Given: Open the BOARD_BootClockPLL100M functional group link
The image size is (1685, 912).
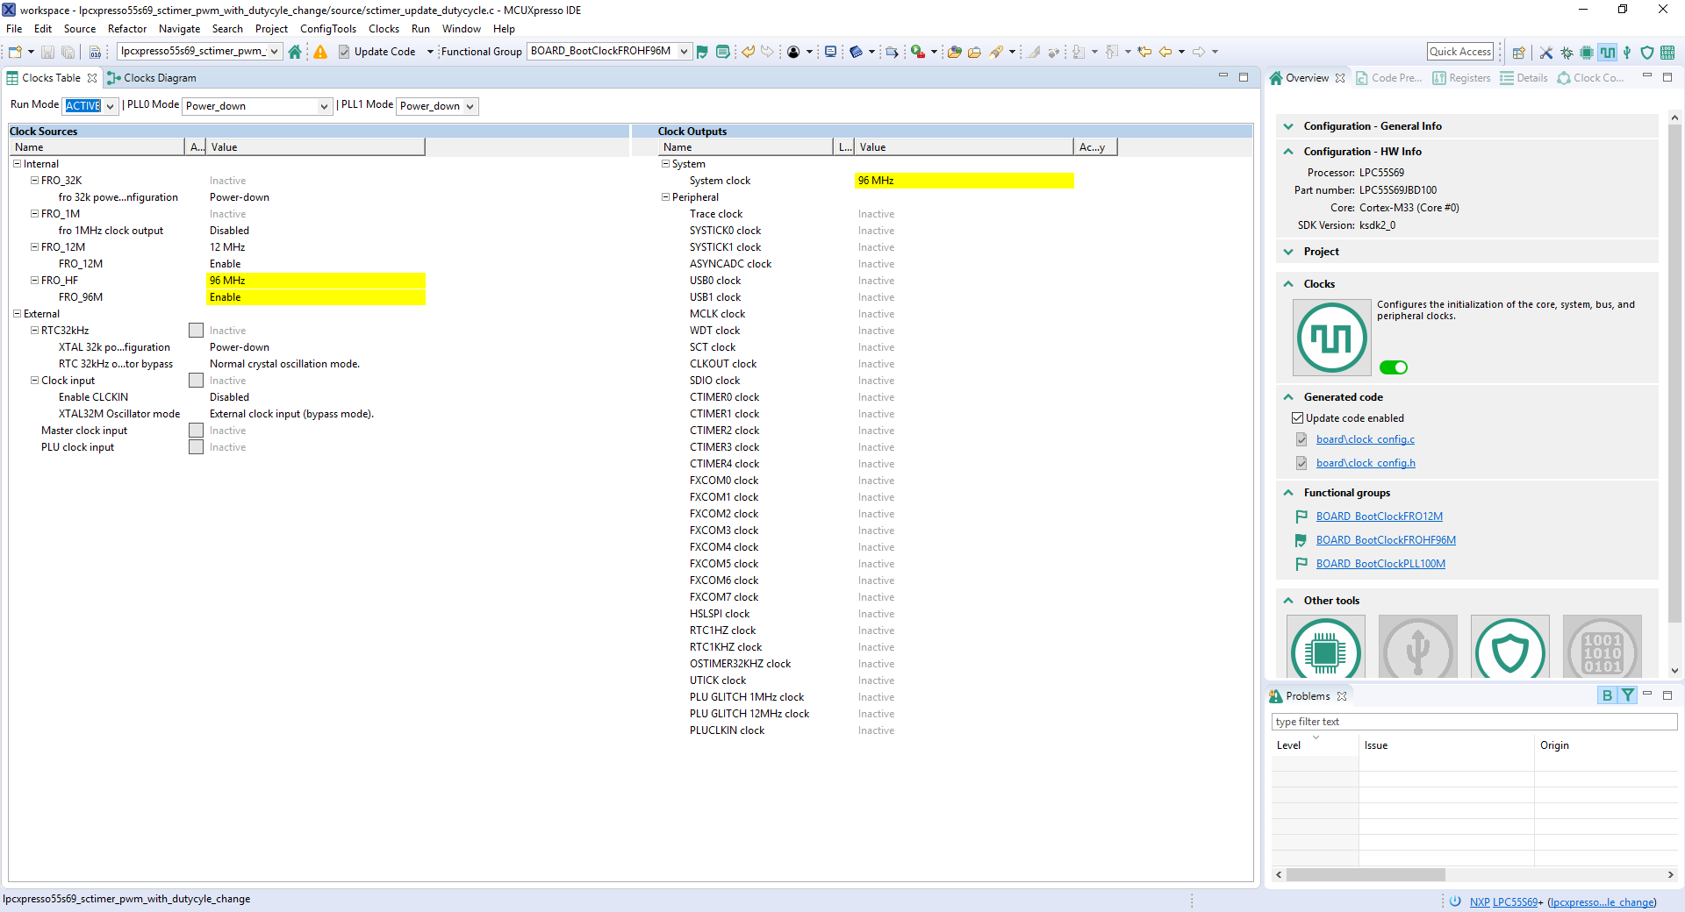Looking at the screenshot, I should [1380, 564].
